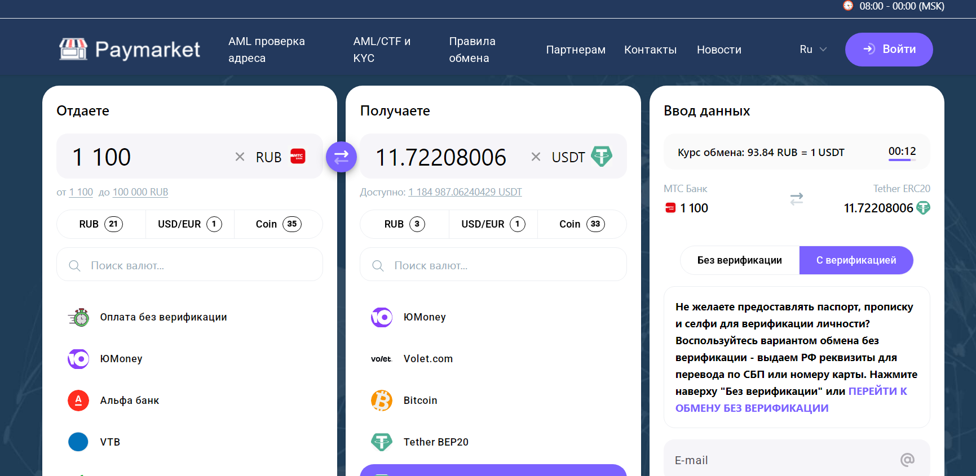Select the RUB 21 tab in Отдаете
This screenshot has height=476, width=976.
pos(101,224)
